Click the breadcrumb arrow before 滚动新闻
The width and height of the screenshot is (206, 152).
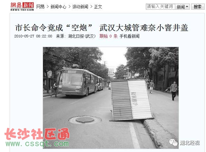(x=69, y=7)
